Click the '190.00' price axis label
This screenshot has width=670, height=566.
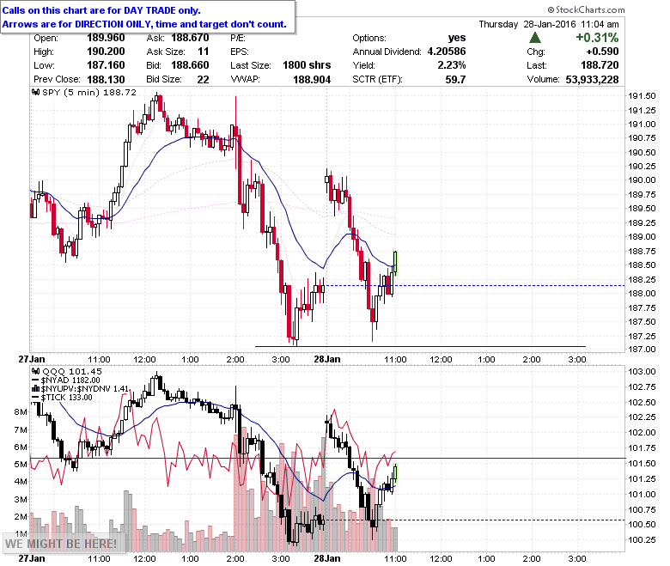642,180
